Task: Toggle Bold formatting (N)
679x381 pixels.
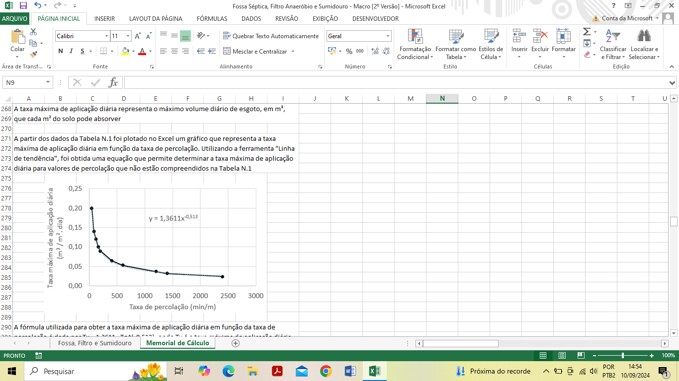Action: (x=61, y=51)
